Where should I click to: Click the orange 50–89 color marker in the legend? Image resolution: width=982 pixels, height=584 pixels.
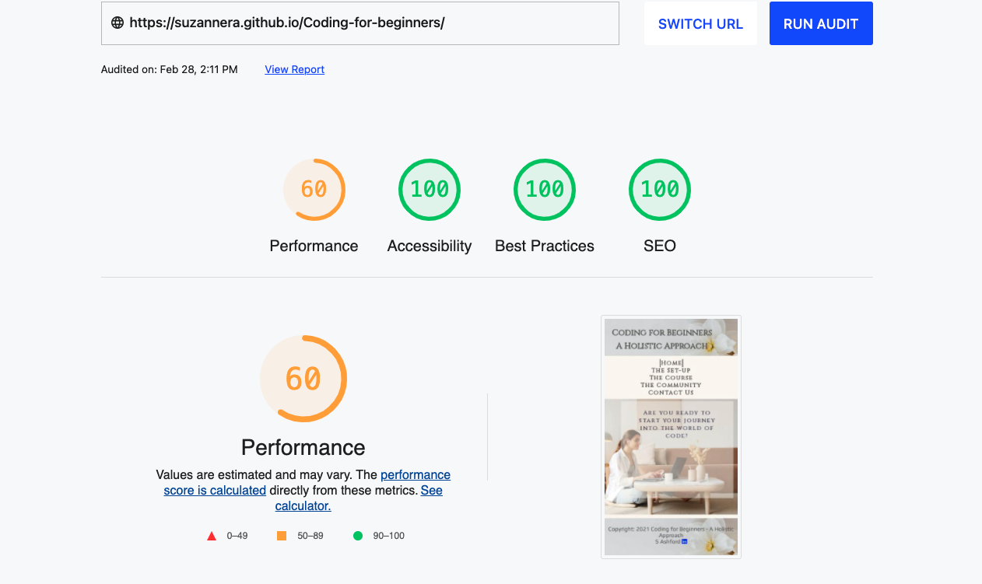click(283, 535)
